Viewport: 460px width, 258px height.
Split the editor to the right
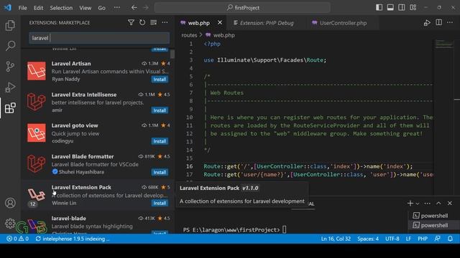[439, 22]
